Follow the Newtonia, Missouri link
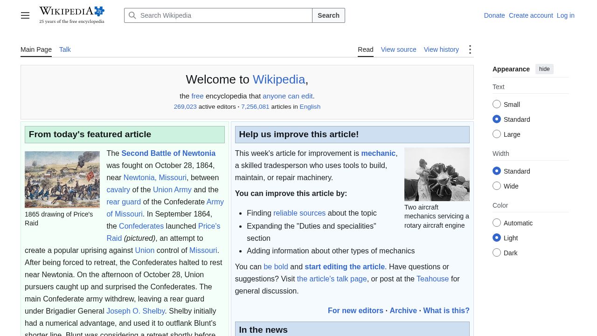 [155, 177]
